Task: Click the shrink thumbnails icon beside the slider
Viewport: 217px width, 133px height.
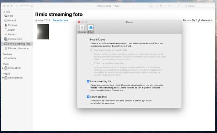Action: (x=17, y=6)
